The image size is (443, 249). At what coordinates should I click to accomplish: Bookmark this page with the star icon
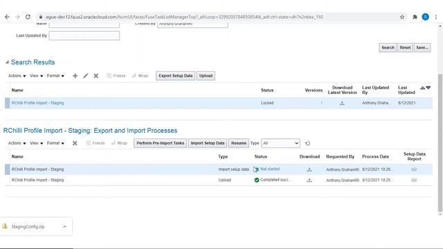[402, 17]
